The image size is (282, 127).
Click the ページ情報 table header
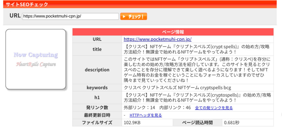[173, 32]
